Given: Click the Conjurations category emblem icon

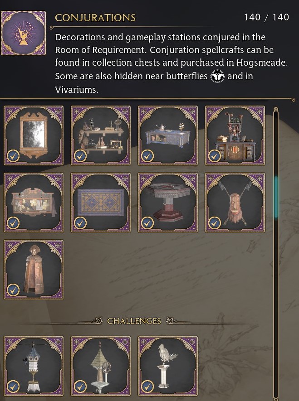Looking at the screenshot, I should (x=23, y=33).
